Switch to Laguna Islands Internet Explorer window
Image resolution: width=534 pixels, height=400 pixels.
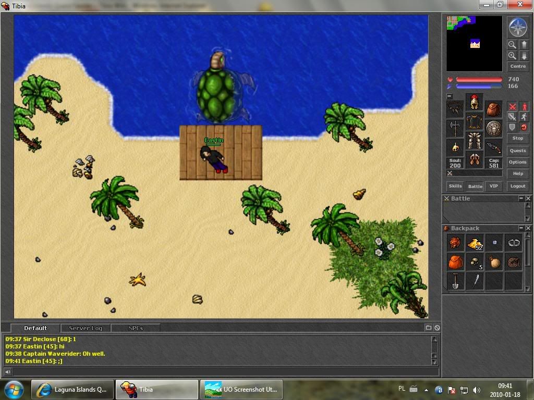72,390
